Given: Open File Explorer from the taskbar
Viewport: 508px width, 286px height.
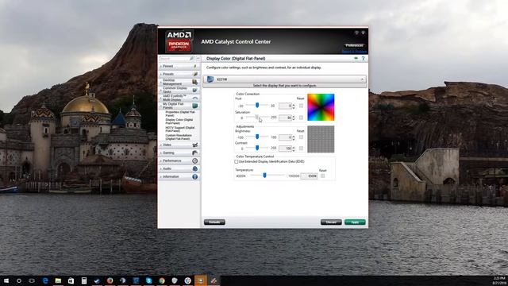Looking at the screenshot, I should click(x=58, y=280).
